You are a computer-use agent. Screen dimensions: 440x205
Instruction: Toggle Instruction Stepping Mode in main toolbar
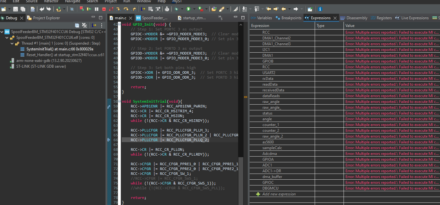[x=143, y=9]
